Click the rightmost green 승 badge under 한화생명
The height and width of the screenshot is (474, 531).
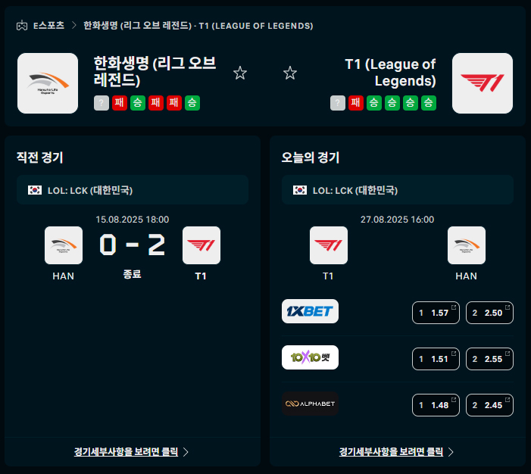[192, 103]
